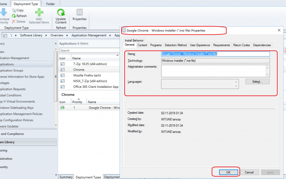Select Application Requests tree node
Viewport: 286px width, 179px height.
click(13, 89)
